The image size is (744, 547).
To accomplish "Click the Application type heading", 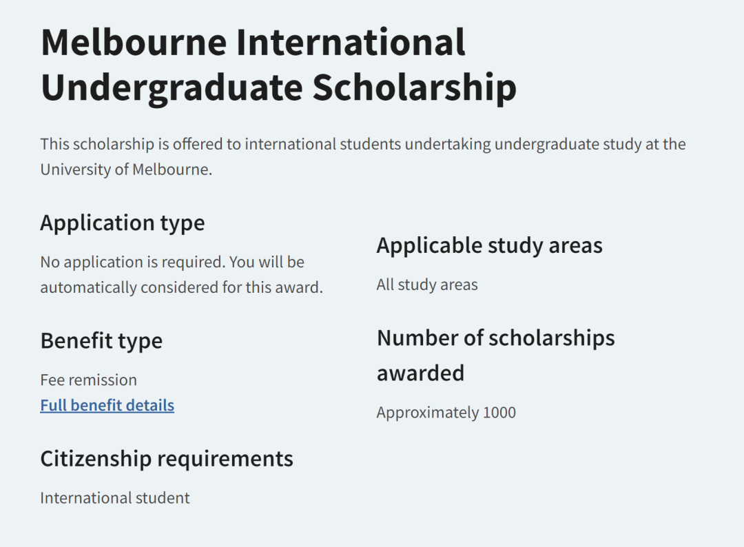I will [122, 223].
